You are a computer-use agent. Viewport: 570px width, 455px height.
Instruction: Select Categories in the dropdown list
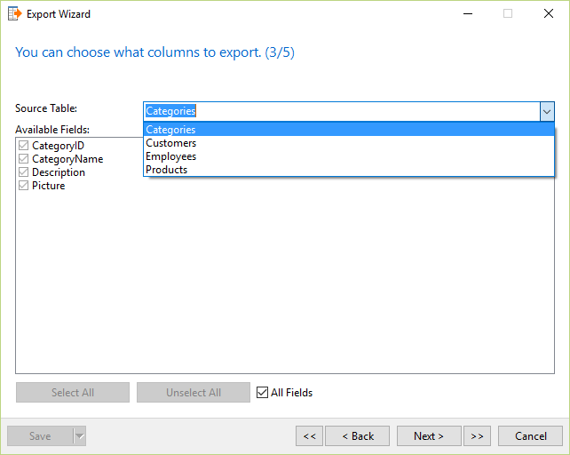click(349, 130)
